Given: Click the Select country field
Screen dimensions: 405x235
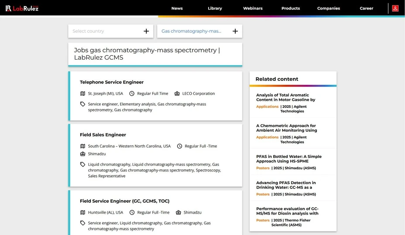Looking at the screenshot, I should point(110,31).
